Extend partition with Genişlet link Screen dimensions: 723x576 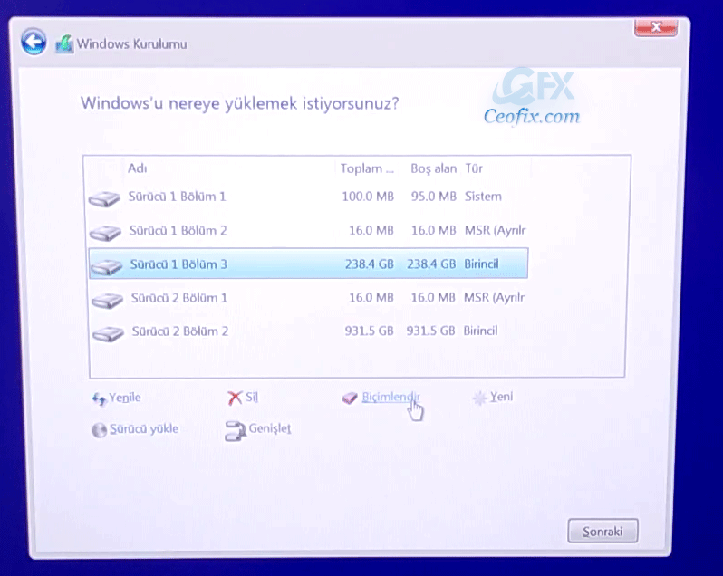pos(270,428)
